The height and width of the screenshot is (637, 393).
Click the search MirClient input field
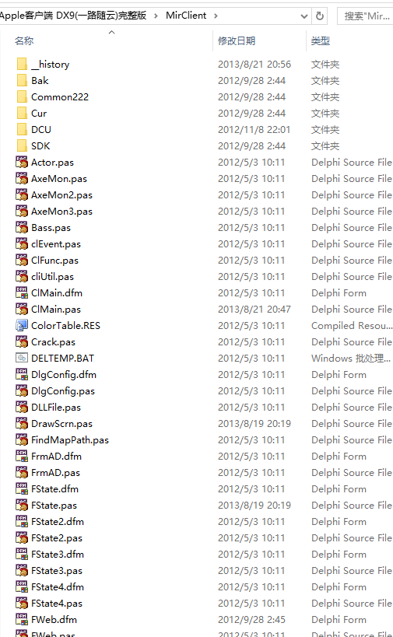click(365, 16)
